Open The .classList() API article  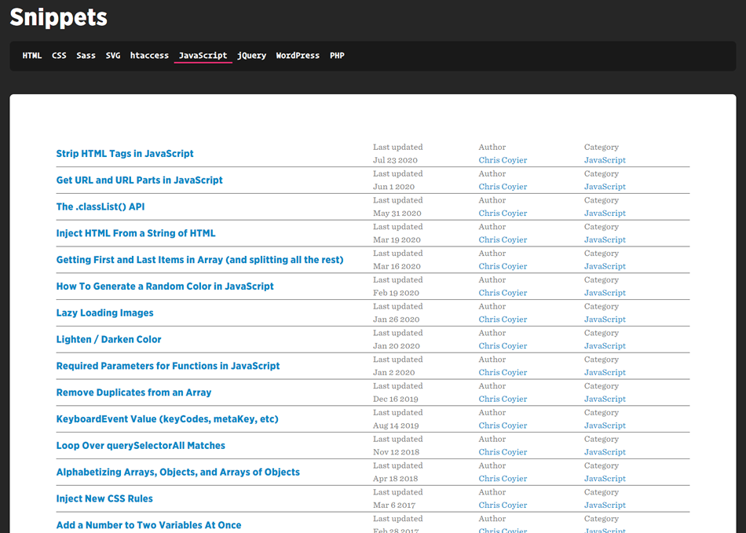tap(101, 207)
